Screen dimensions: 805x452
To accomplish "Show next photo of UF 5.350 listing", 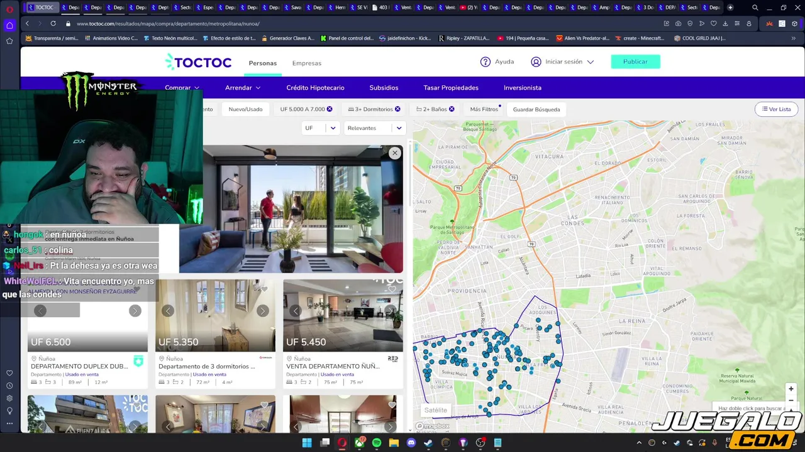I will point(262,311).
